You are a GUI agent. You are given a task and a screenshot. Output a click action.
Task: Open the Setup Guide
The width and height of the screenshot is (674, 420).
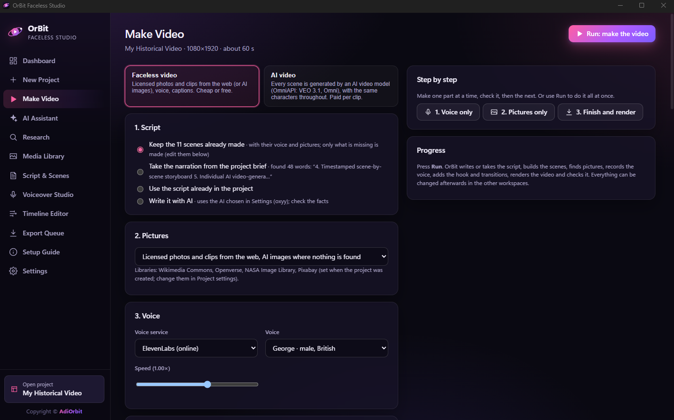[55, 252]
